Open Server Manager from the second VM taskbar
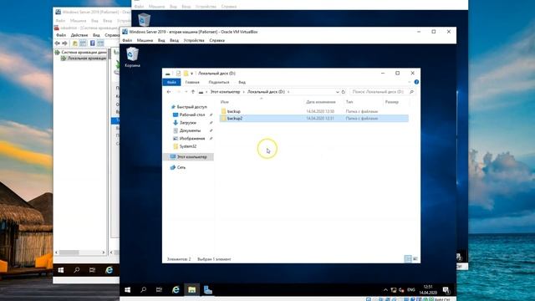535x301 pixels. [208, 290]
